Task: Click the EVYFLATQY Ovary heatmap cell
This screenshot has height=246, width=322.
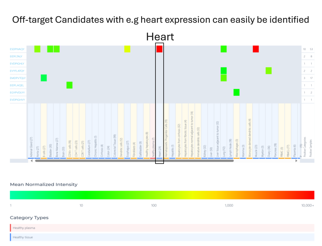Action: click(x=269, y=71)
